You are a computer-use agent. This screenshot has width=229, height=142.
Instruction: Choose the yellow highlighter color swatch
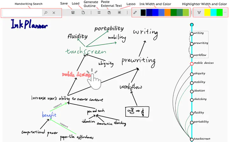coord(207,12)
